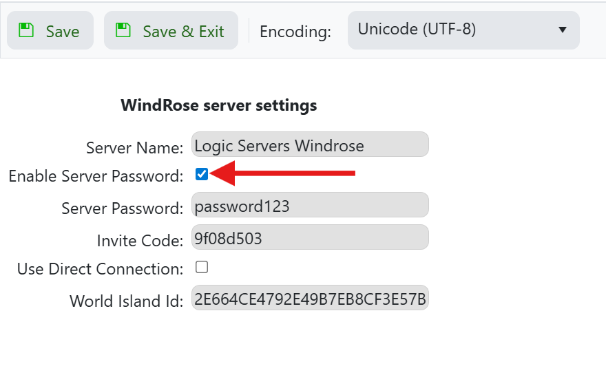Viewport: 606px width, 366px height.
Task: Click the "World Island Id:" label
Action: (126, 301)
